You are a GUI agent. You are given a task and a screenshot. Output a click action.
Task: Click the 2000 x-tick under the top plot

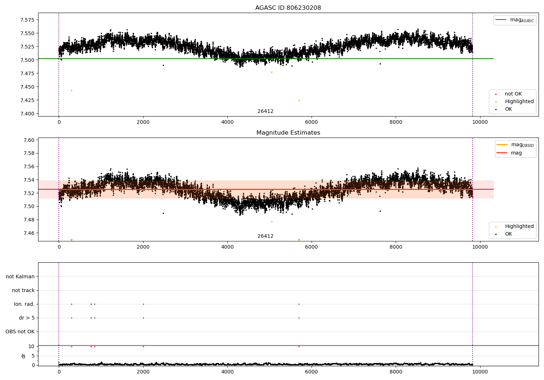click(x=143, y=122)
